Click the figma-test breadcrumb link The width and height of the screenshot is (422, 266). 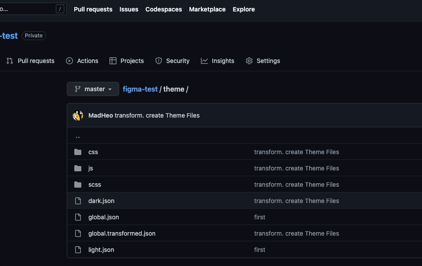140,89
